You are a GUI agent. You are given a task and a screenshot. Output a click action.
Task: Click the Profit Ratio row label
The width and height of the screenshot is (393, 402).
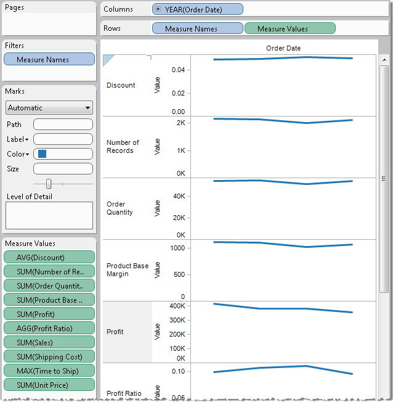pyautogui.click(x=124, y=393)
